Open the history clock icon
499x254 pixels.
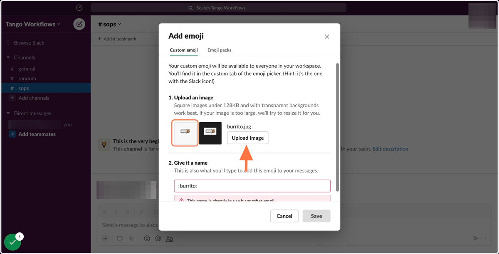(x=79, y=7)
